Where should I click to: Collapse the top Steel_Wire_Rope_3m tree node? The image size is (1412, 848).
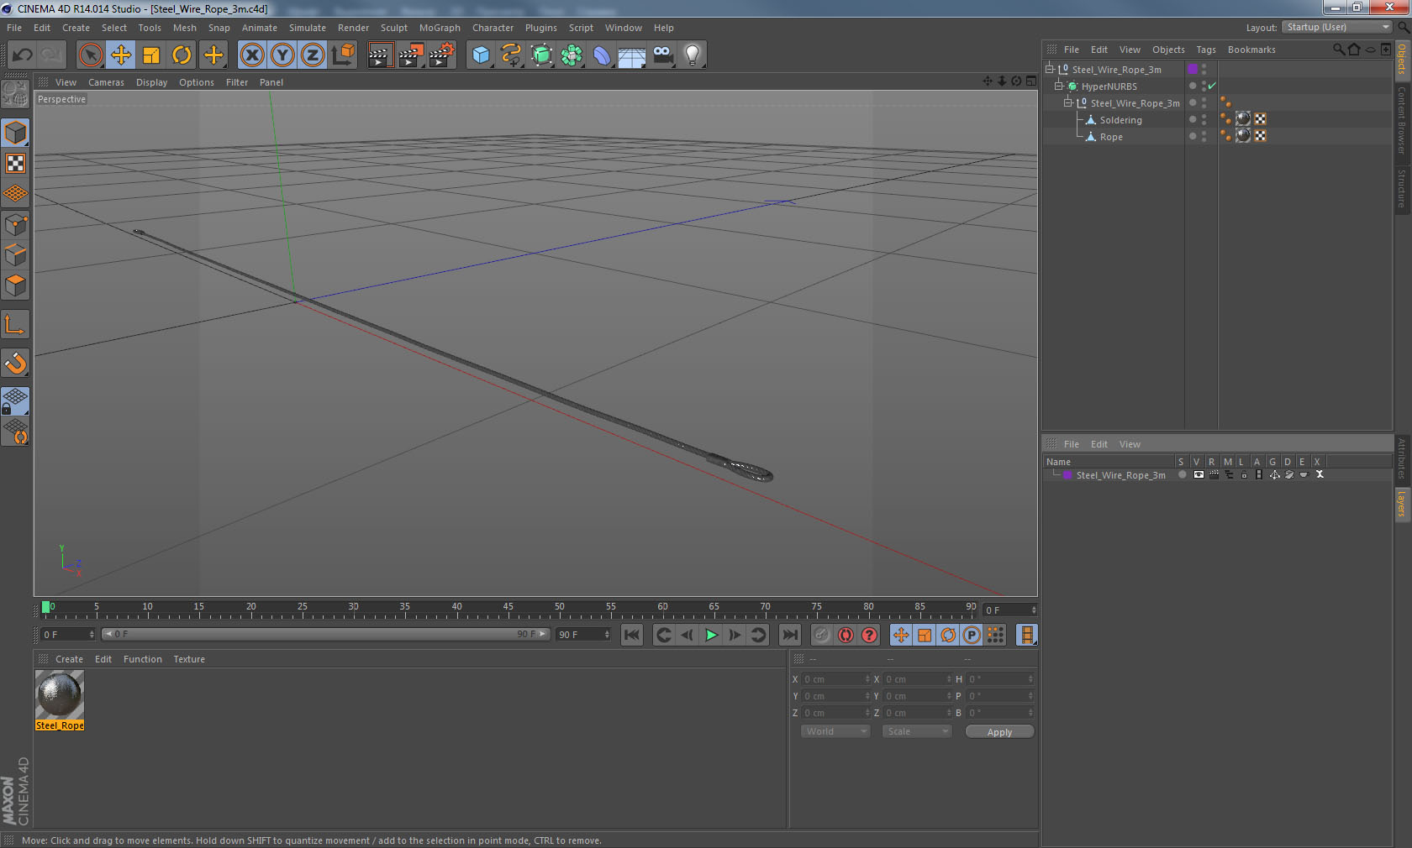1050,70
